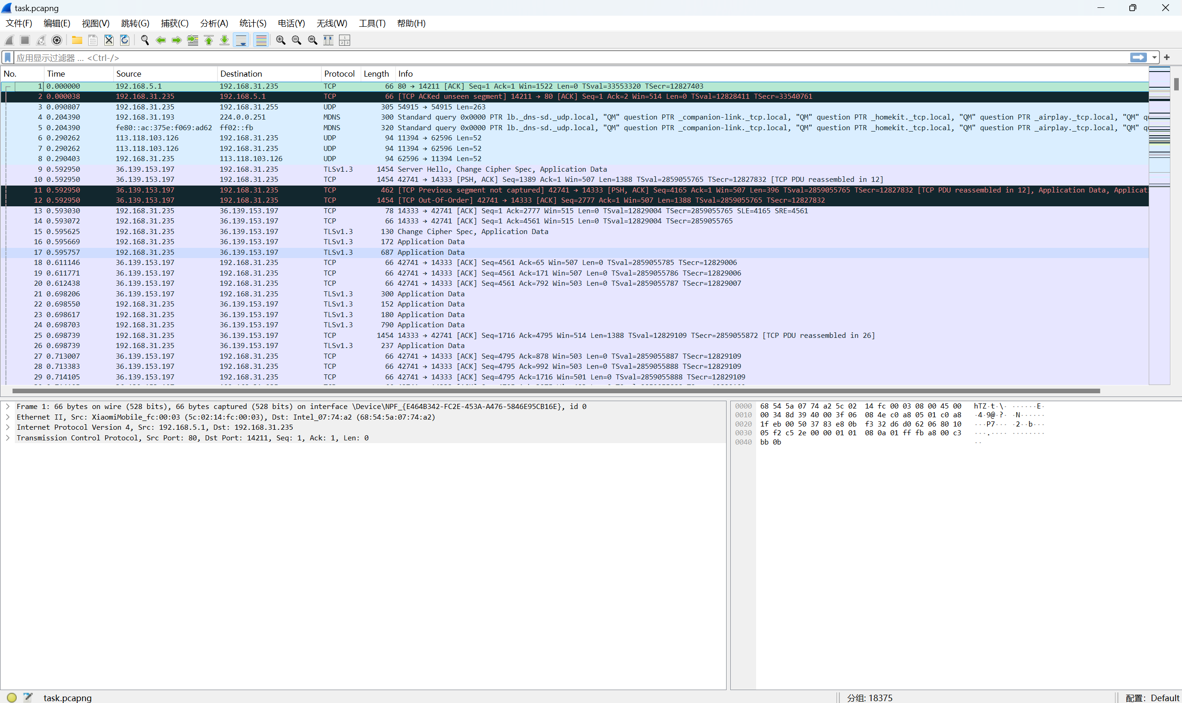The image size is (1182, 703).
Task: Zoom in on packet text
Action: coord(280,40)
